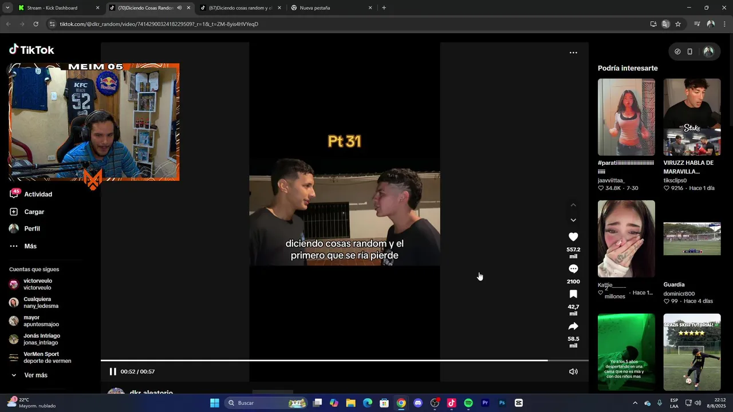Open translate page icon
The width and height of the screenshot is (733, 412).
(665, 24)
